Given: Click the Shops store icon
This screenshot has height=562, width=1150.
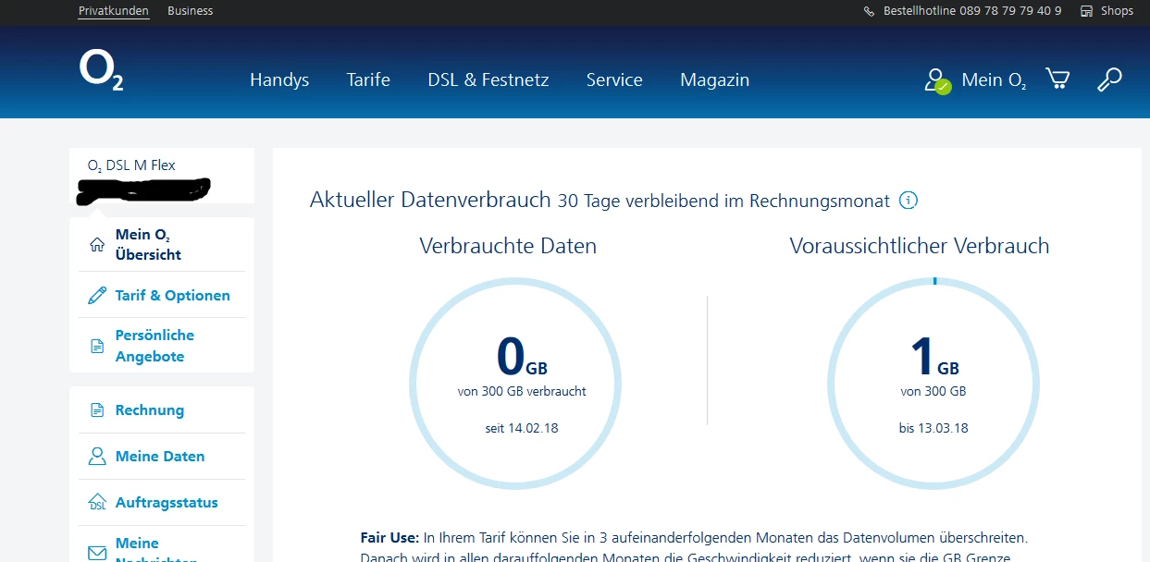Looking at the screenshot, I should pos(1087,11).
